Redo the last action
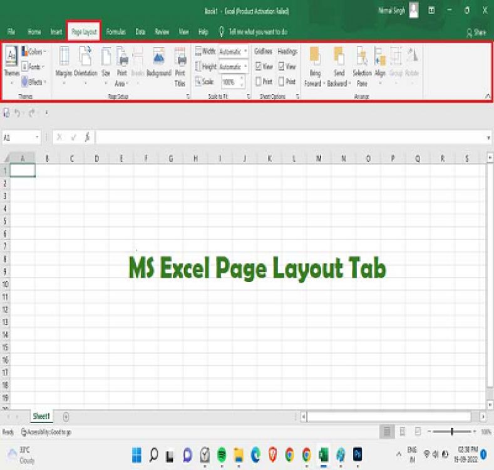This screenshot has height=470, width=494. tap(32, 113)
